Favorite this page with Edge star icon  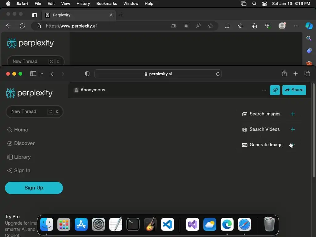coord(211,26)
